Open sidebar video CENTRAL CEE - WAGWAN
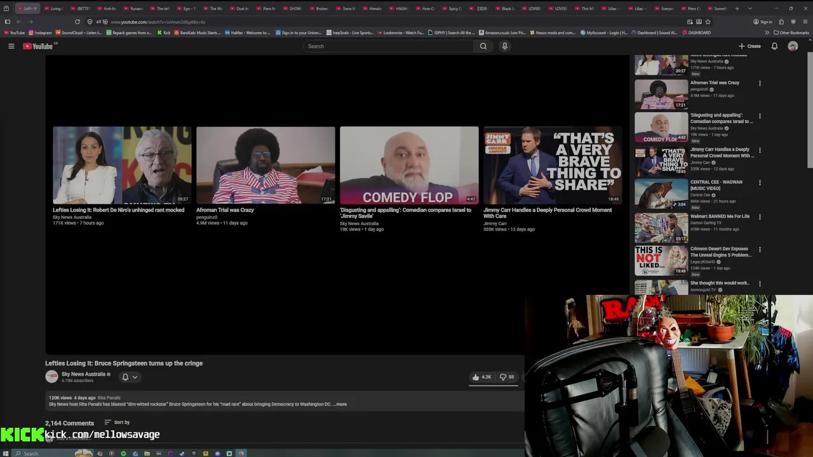The width and height of the screenshot is (813, 457). 661,194
